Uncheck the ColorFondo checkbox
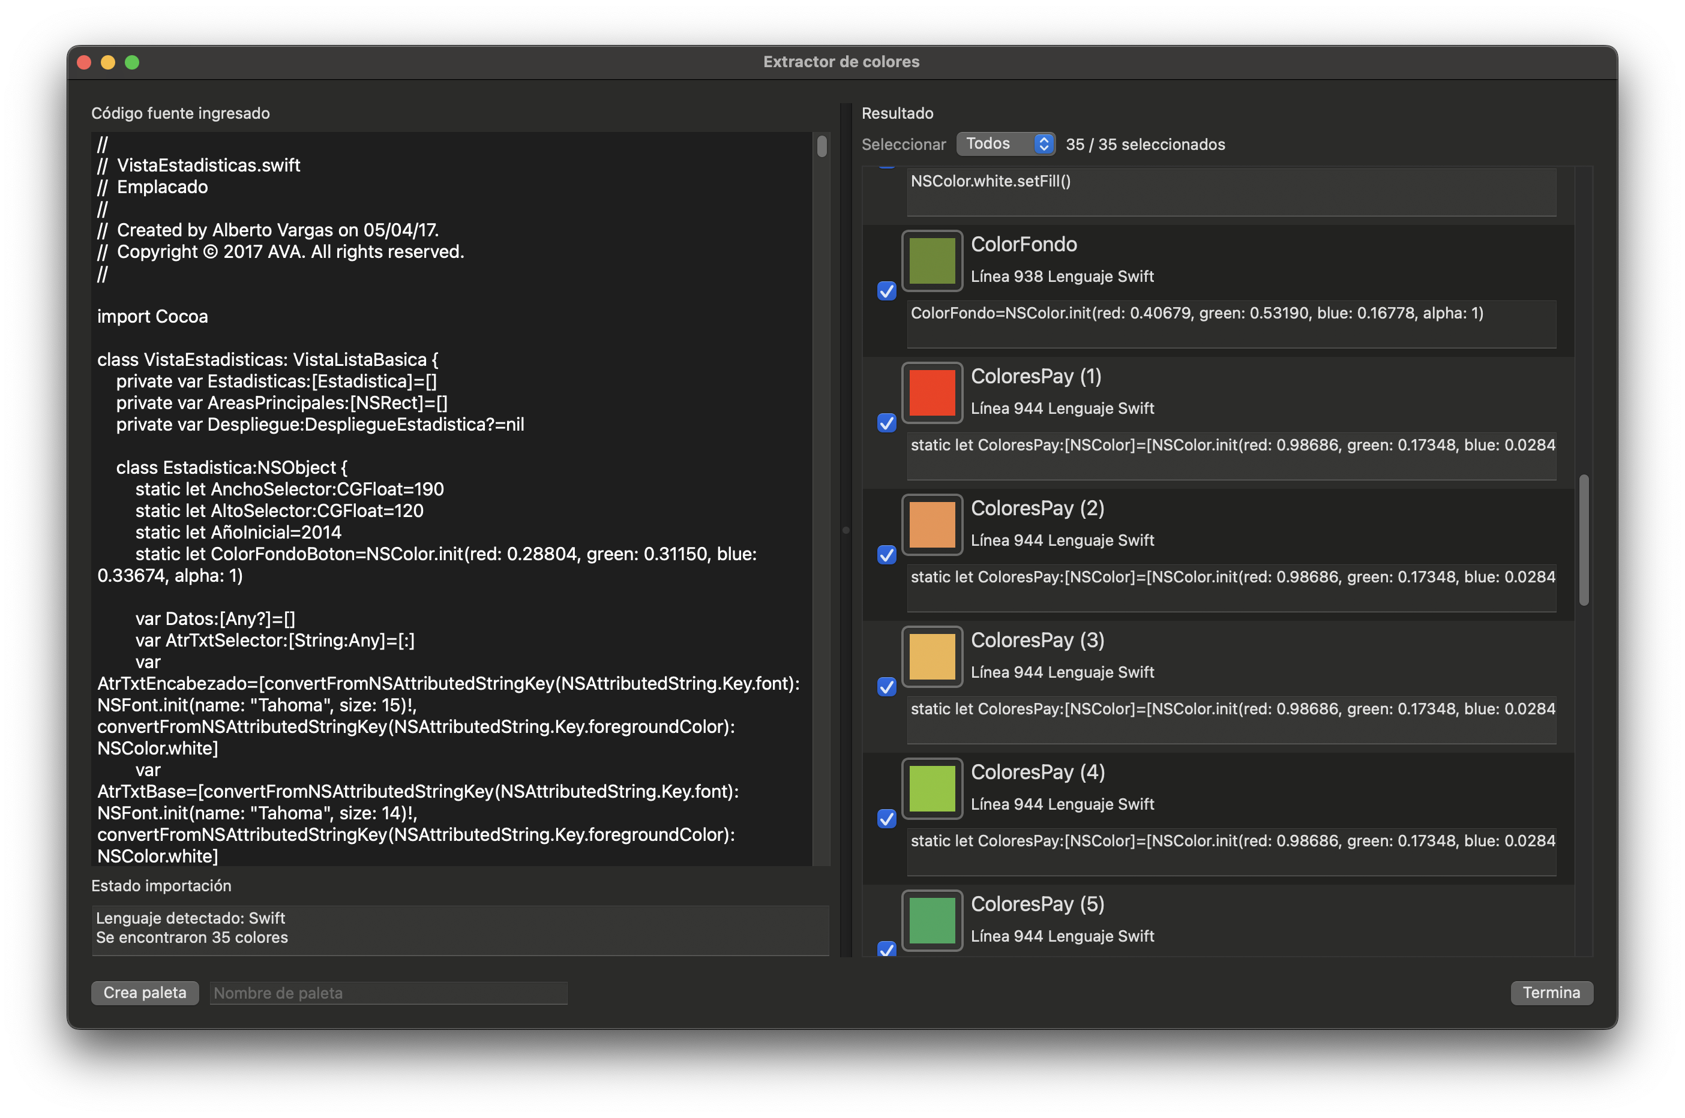The height and width of the screenshot is (1118, 1685). coord(886,291)
